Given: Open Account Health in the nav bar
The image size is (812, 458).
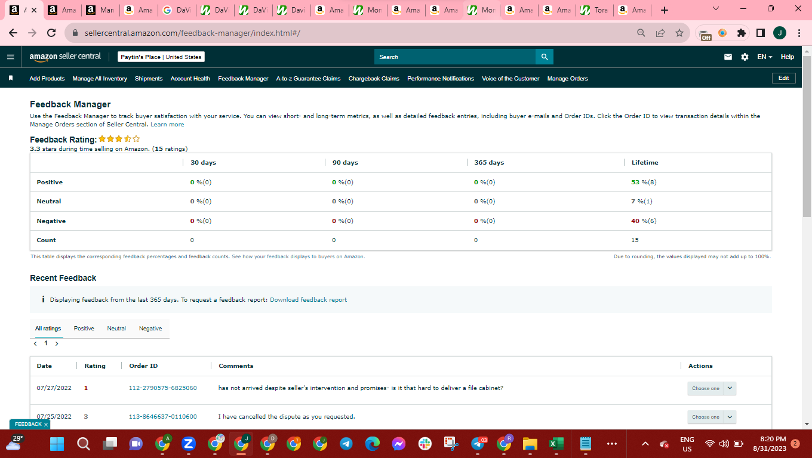Looking at the screenshot, I should point(190,78).
